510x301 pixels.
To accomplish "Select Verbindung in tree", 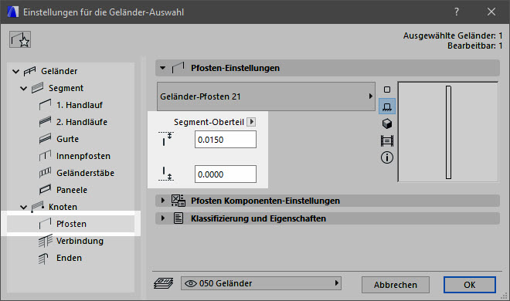I will point(80,241).
